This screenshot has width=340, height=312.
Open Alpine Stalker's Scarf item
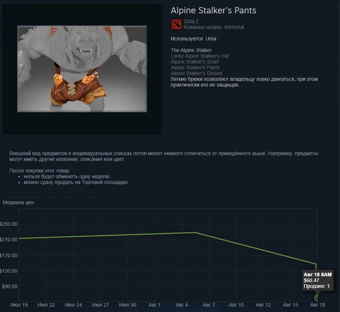194,62
